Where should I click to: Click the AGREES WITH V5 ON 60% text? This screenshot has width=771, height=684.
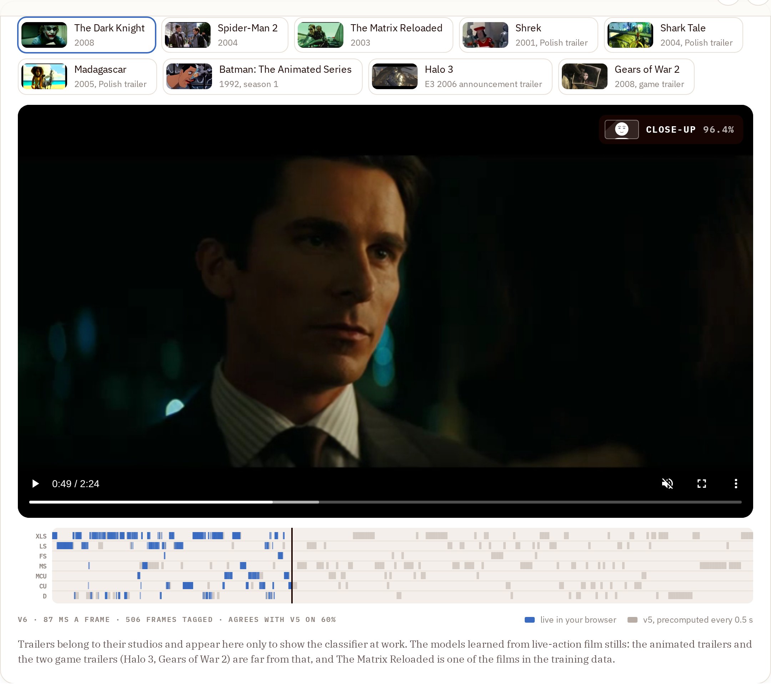tap(282, 620)
